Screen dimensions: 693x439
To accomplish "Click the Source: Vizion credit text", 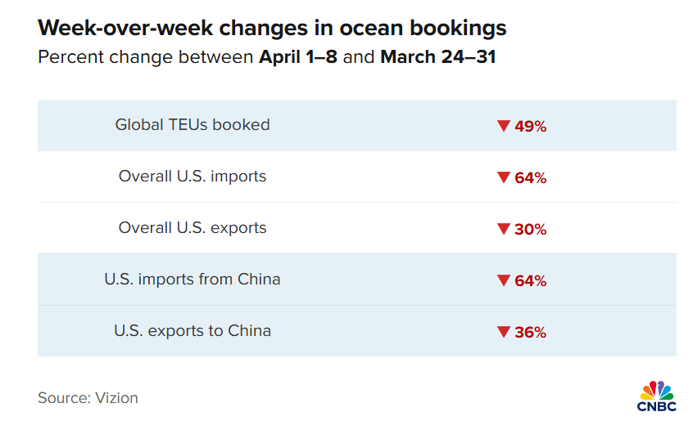I will (x=88, y=398).
